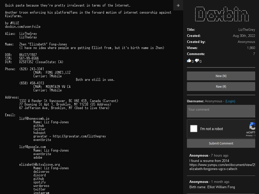
Task: Select the author of the 7 hours ago comment
Action: pos(199,155)
